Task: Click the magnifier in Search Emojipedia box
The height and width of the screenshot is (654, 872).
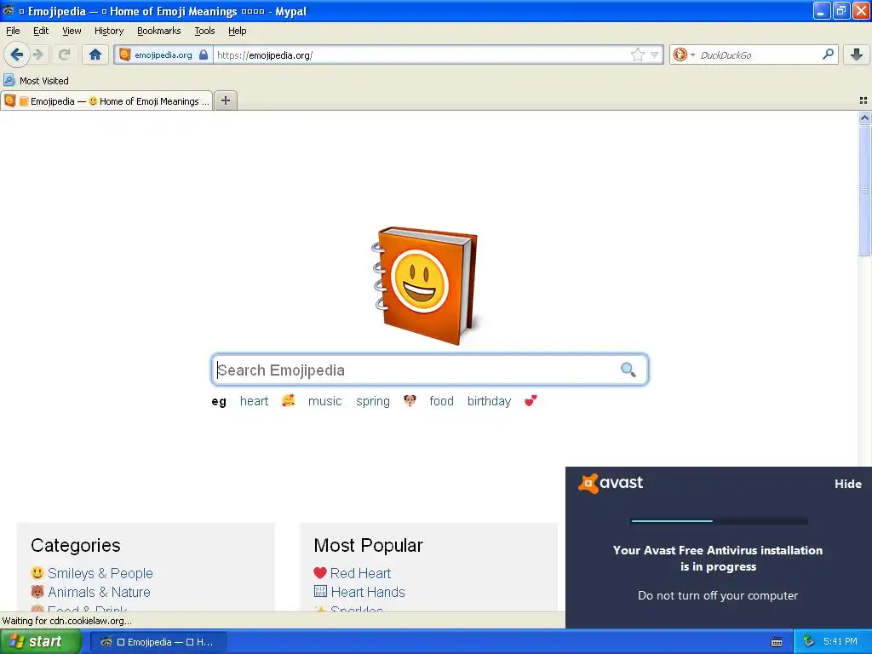Action: (x=628, y=370)
